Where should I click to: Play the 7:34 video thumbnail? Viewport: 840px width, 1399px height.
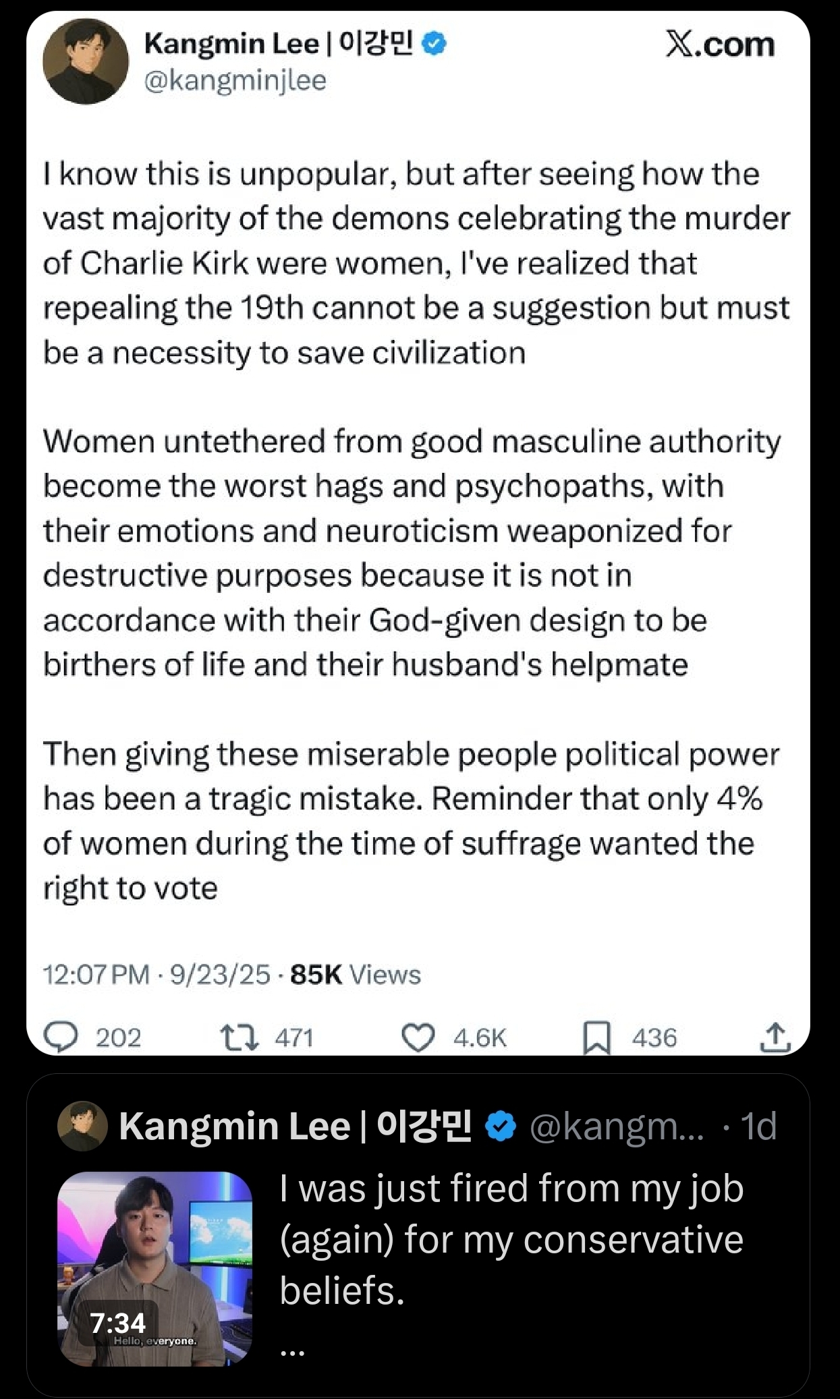point(155,1268)
